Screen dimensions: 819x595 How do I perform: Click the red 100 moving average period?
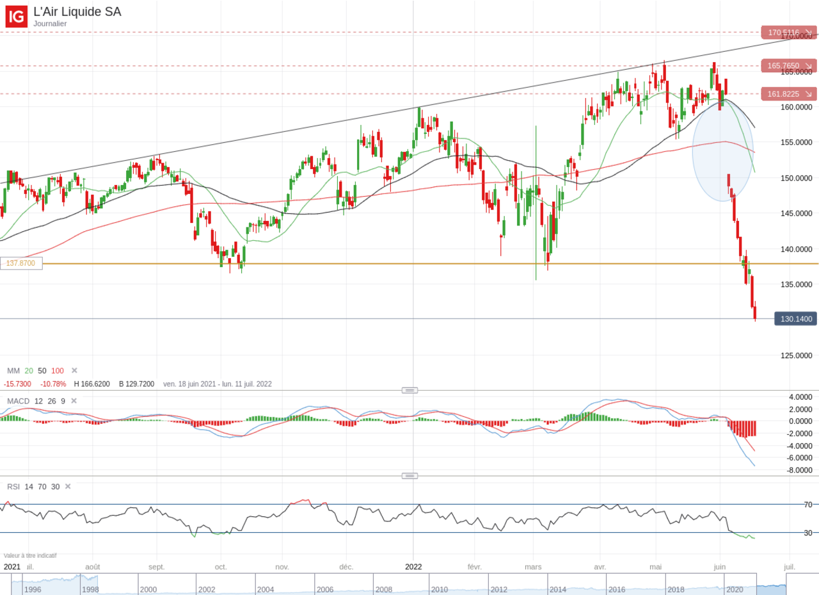[58, 371]
